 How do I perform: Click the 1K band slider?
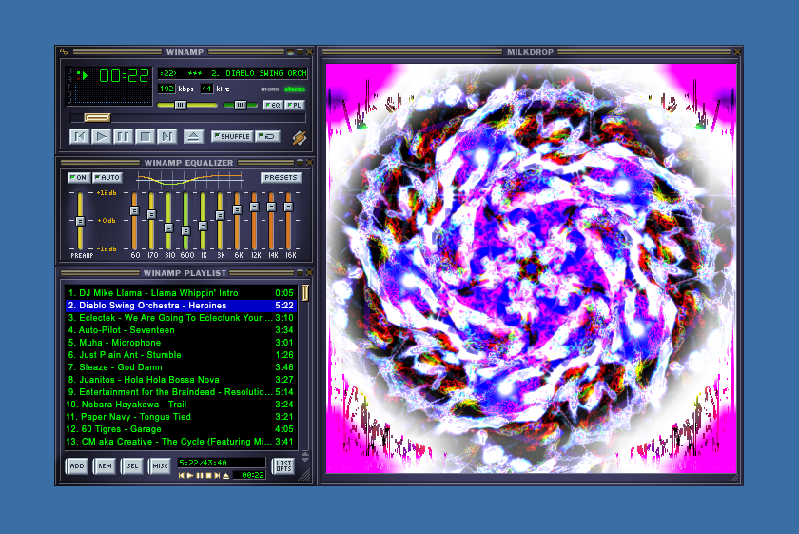pyautogui.click(x=203, y=226)
